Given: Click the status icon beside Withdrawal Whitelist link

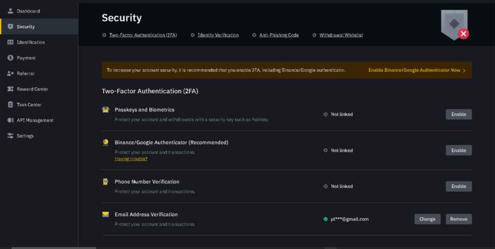Looking at the screenshot, I should point(314,35).
